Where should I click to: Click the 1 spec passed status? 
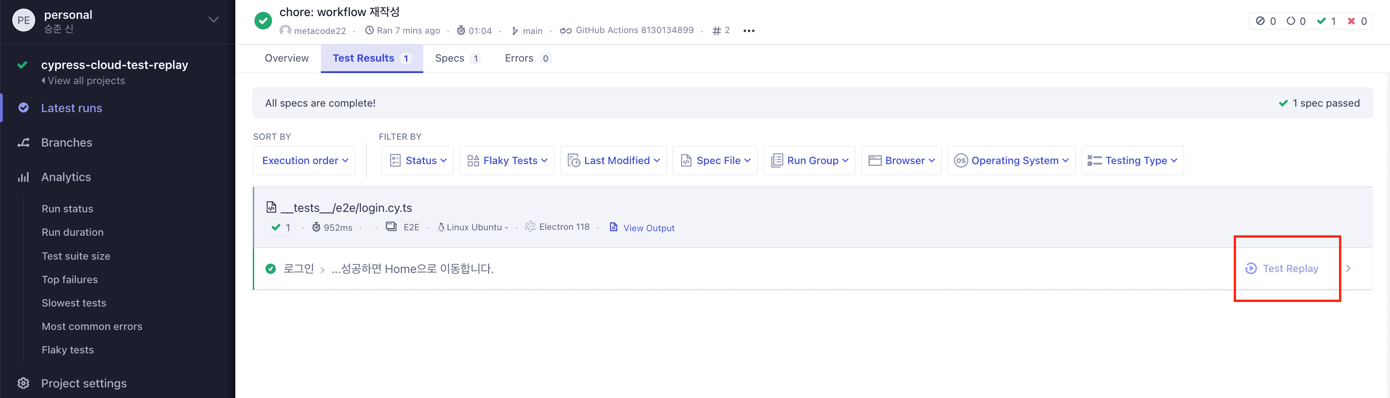tap(1319, 103)
